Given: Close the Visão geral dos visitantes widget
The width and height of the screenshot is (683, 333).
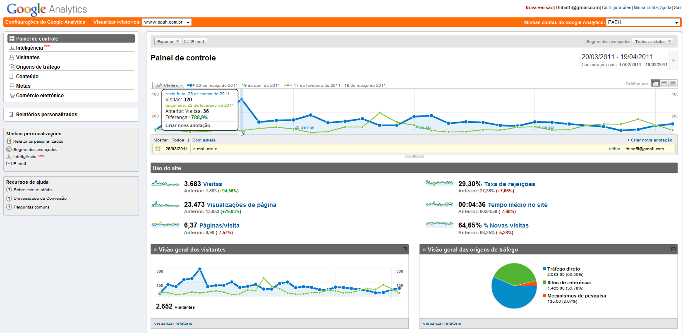Looking at the screenshot, I should tap(405, 249).
